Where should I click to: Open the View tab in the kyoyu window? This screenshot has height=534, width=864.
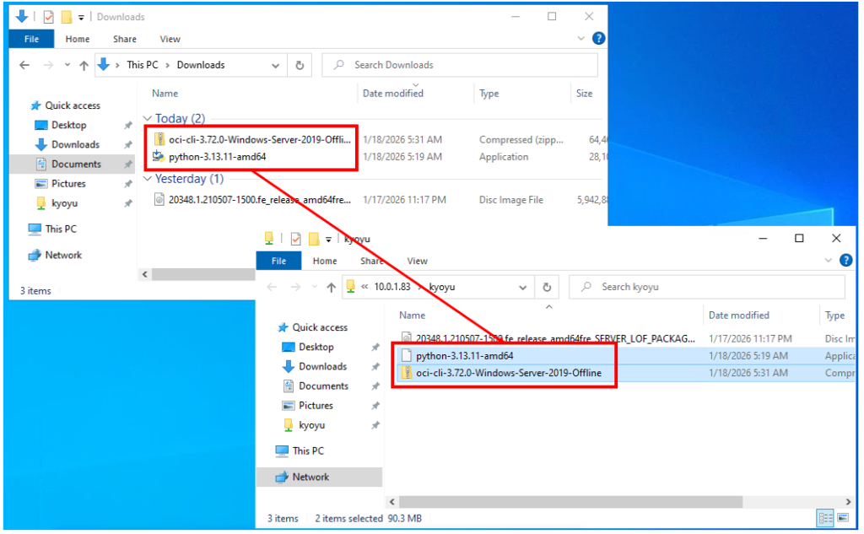tap(417, 262)
